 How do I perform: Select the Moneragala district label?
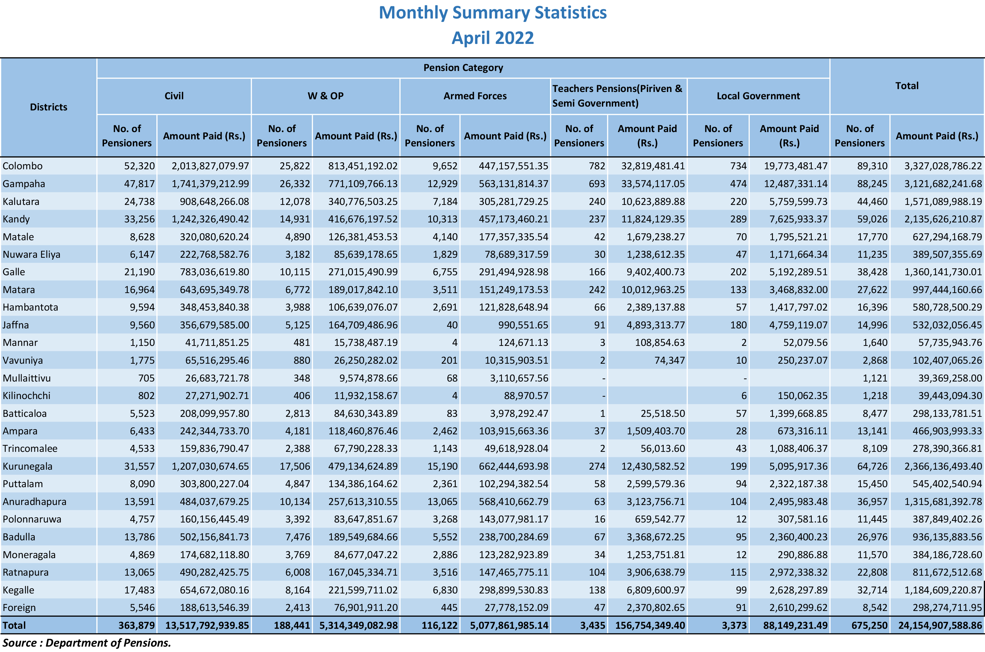point(29,555)
